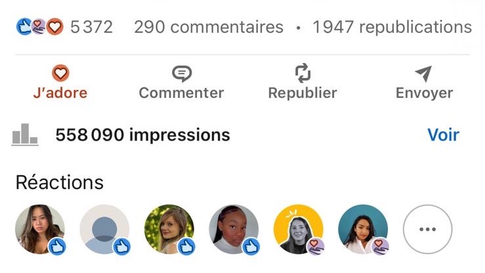Open the default silhouette avatar profile
This screenshot has height=273, width=485.
click(104, 229)
